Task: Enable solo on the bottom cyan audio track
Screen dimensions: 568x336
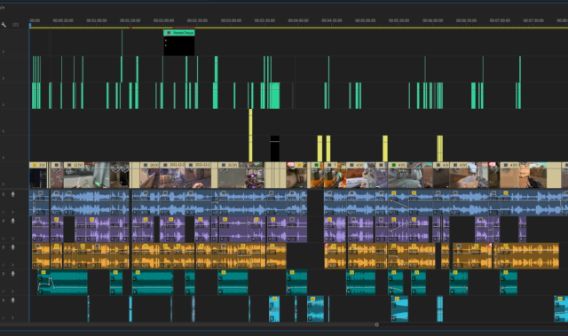Action: [4, 301]
